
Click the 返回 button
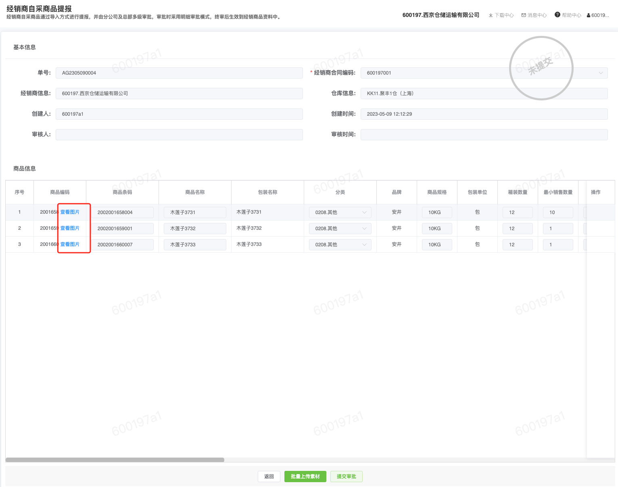click(269, 477)
